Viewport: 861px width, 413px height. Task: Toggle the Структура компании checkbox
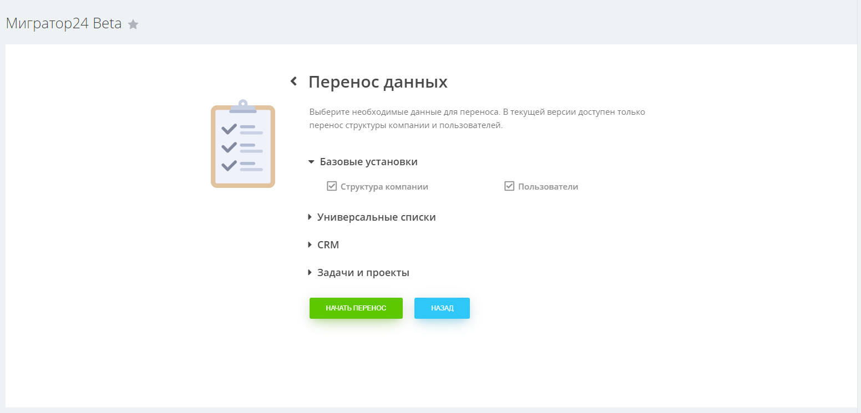click(332, 186)
